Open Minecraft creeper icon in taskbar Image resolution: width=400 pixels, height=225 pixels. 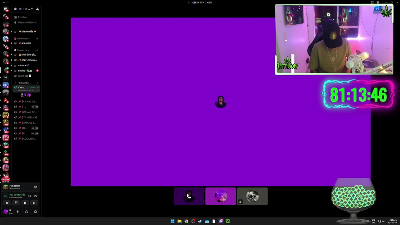227,221
